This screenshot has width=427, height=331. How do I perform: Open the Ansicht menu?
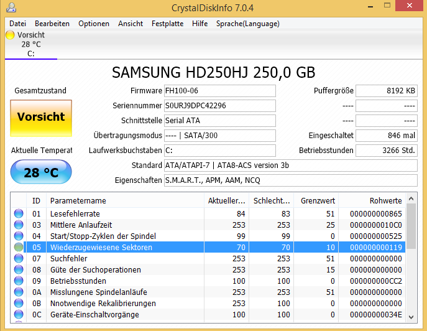pos(131,24)
